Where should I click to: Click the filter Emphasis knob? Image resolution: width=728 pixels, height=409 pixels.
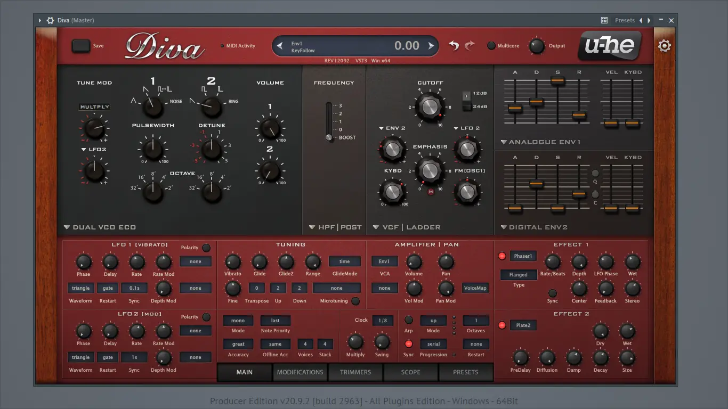tap(430, 170)
